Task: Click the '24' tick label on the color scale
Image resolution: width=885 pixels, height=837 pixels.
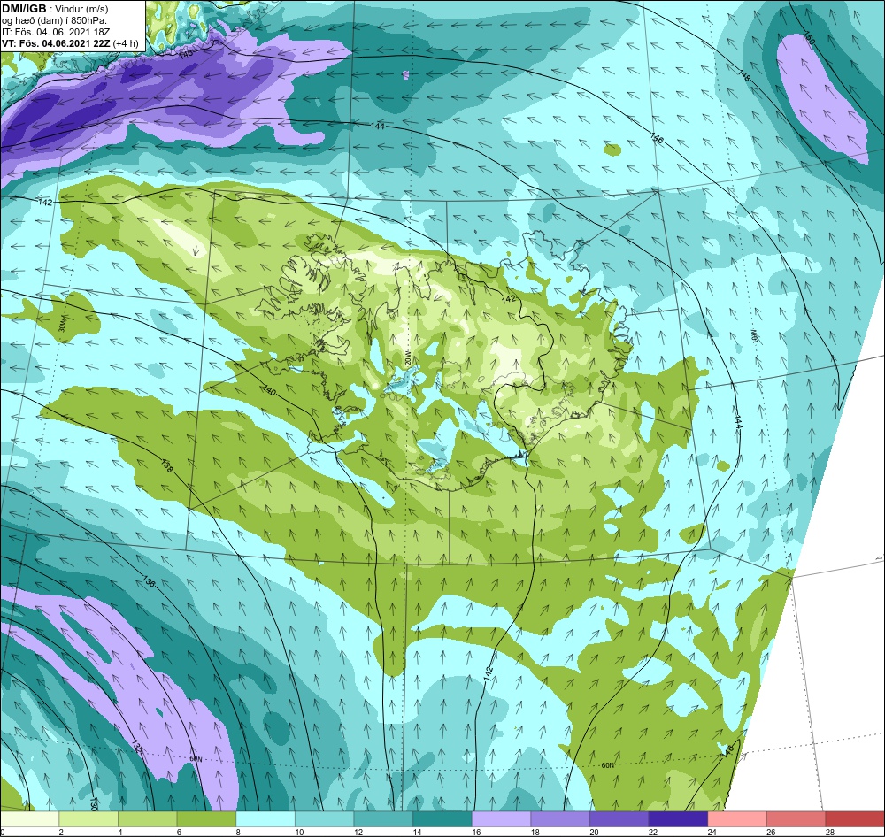Action: coord(712,832)
